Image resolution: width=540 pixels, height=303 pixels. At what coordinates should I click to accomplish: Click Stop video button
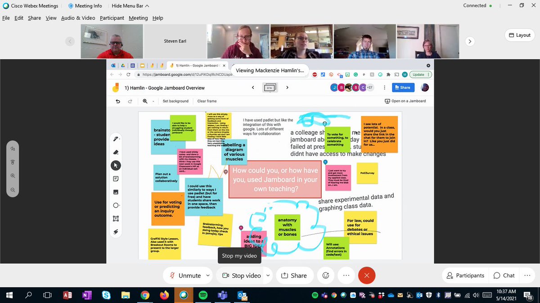[241, 276]
